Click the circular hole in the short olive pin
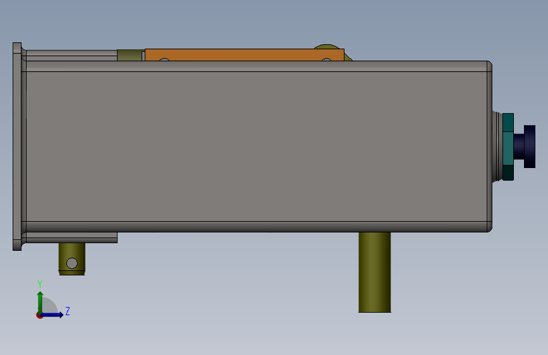This screenshot has width=548, height=355. 72,263
